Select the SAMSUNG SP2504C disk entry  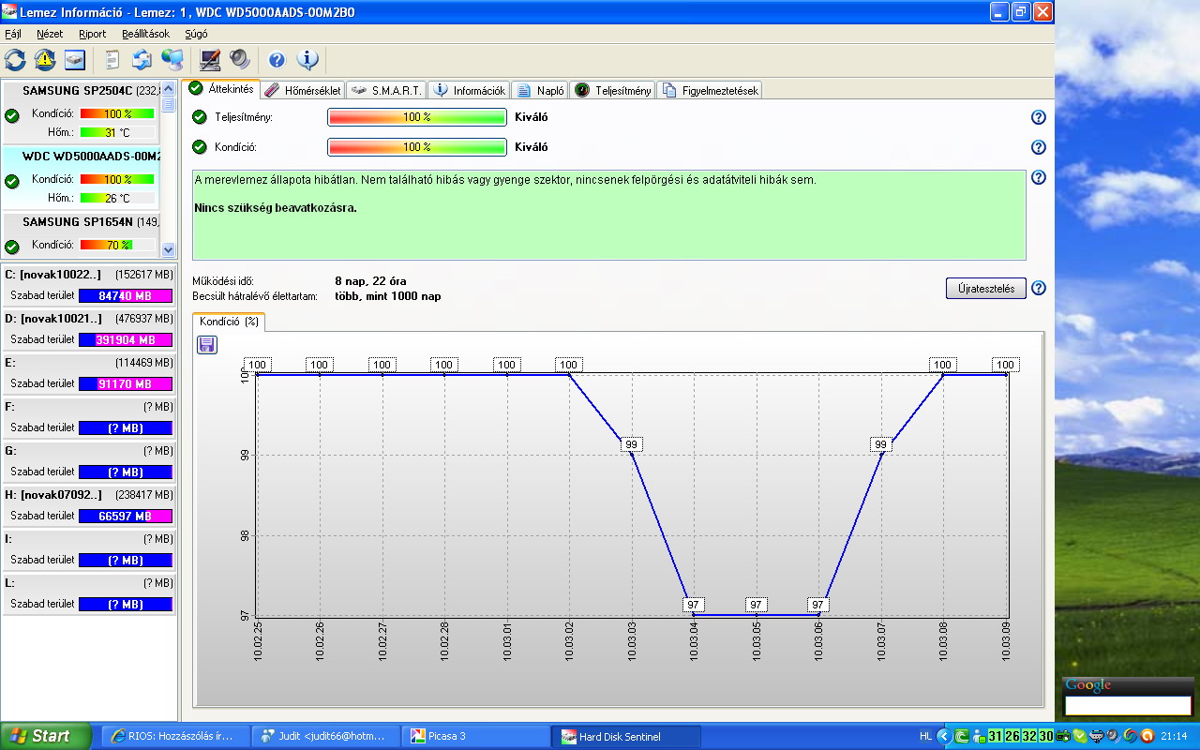tap(81, 113)
